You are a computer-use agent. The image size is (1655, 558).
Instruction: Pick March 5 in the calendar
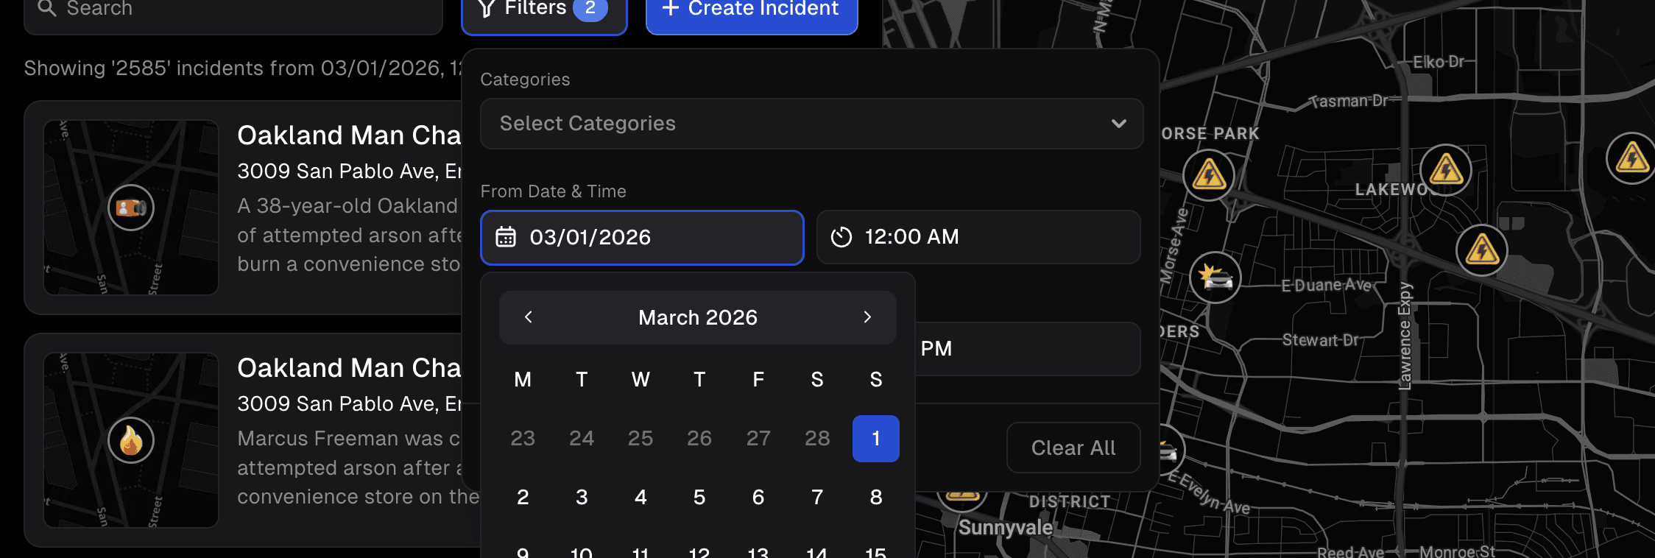point(699,498)
